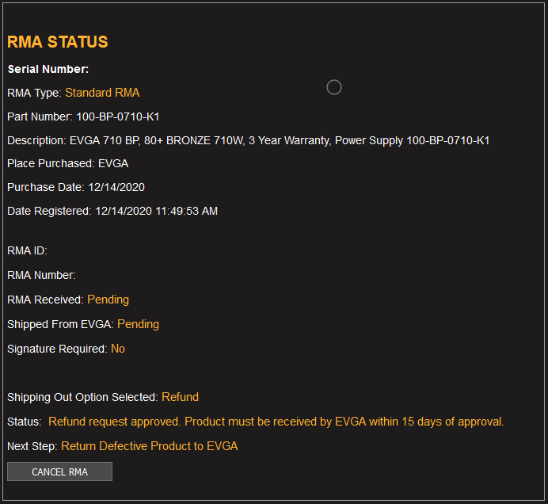
Task: Click the RMA Number label
Action: pyautogui.click(x=42, y=275)
